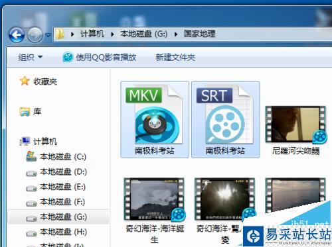The height and width of the screenshot is (247, 332).
Task: Click the 收藏夹 star icon
Action: (25, 81)
